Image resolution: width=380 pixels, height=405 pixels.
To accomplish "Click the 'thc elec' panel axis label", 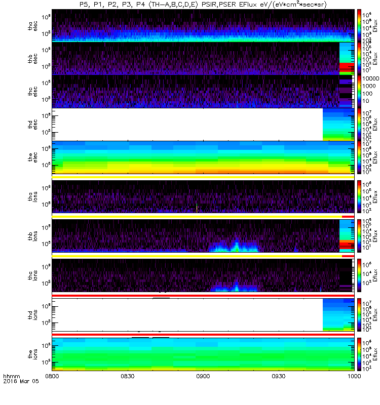I will point(32,92).
